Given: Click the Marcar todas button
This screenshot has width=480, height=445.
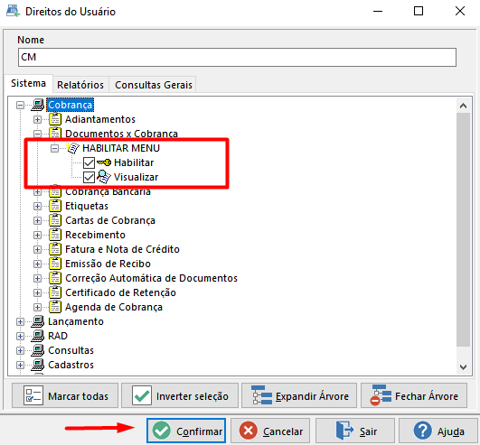Looking at the screenshot, I should pyautogui.click(x=65, y=395).
